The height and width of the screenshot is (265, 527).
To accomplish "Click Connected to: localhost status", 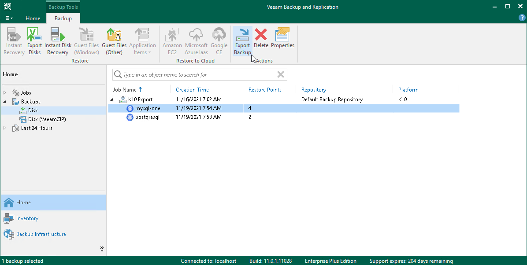I will tap(208, 261).
